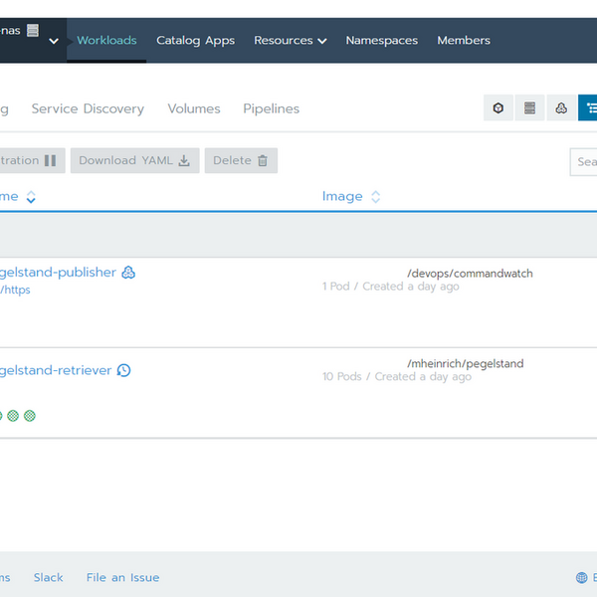Click the group-by-workload view icon

click(561, 108)
